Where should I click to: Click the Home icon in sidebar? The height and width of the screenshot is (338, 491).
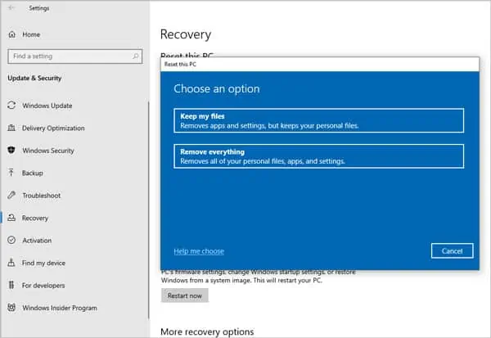(11, 34)
